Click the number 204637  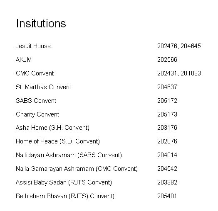167,87
